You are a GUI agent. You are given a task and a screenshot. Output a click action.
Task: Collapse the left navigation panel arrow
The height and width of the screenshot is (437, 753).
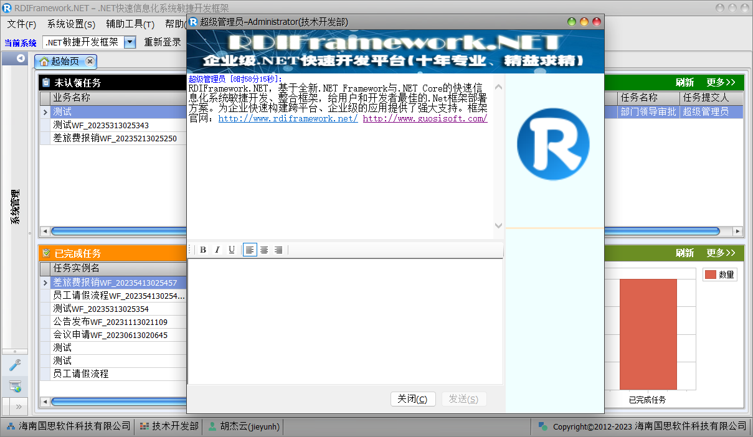tap(21, 59)
